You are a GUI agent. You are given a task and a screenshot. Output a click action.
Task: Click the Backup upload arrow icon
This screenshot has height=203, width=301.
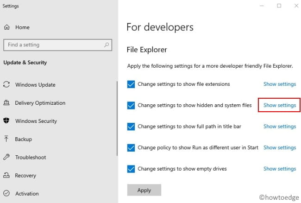(6, 139)
